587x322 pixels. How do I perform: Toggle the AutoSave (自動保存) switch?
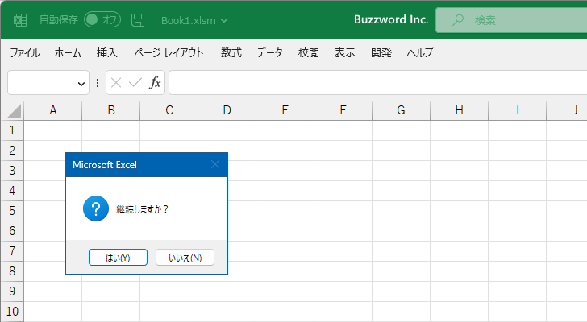tap(102, 19)
